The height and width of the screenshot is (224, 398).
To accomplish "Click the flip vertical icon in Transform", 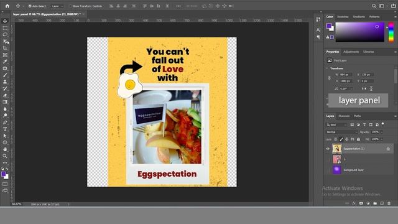I will 371,88.
